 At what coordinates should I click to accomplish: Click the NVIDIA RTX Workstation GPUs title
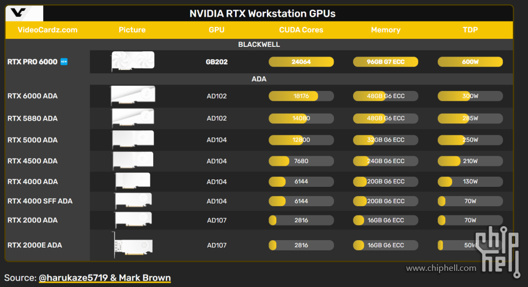(x=262, y=13)
